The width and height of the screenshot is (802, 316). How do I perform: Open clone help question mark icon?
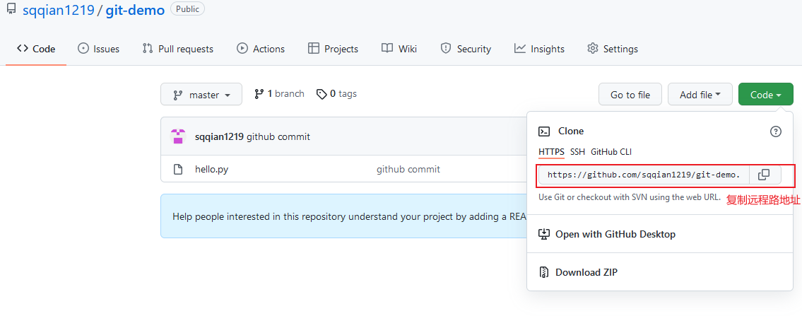776,131
